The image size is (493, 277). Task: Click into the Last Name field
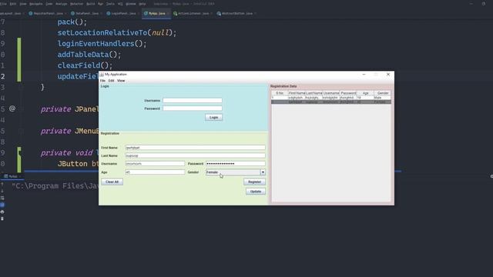(x=195, y=155)
